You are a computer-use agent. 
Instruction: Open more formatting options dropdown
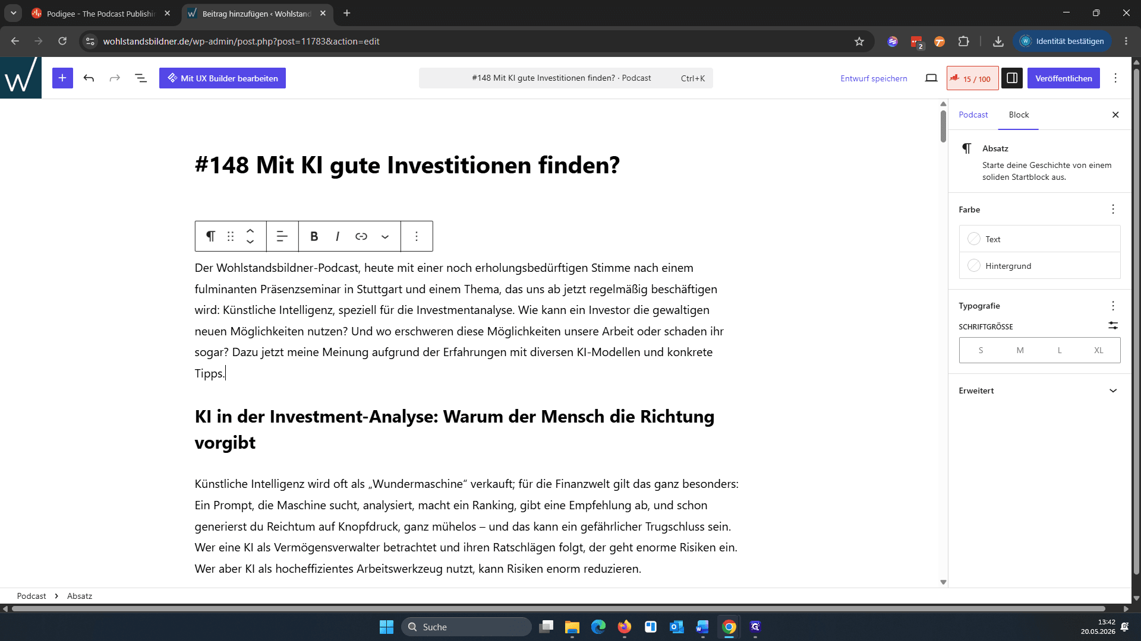click(385, 236)
